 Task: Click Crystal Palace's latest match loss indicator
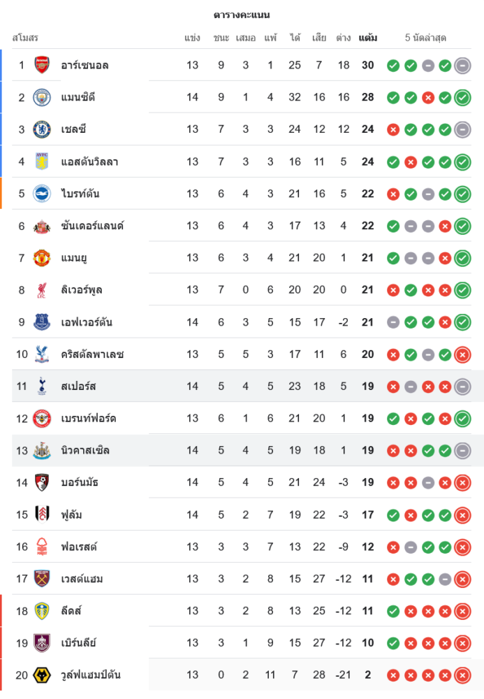tap(462, 355)
